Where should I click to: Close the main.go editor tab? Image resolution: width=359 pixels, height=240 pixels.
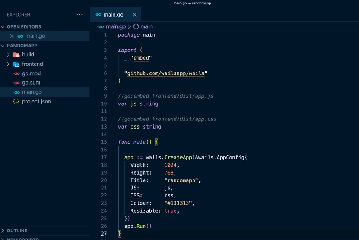tap(135, 15)
